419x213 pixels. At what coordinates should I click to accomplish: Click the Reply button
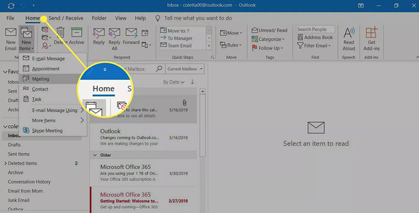tap(99, 37)
